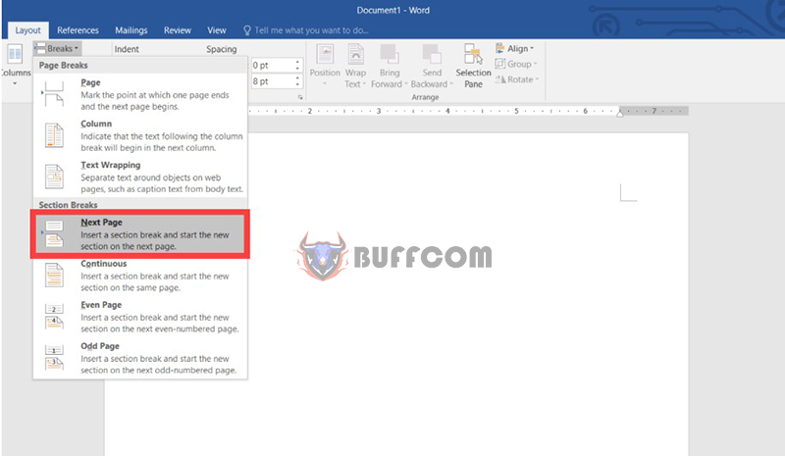Expand the Bring Forward dropdown arrow
Viewport: 785px width, 456px height.
click(405, 84)
